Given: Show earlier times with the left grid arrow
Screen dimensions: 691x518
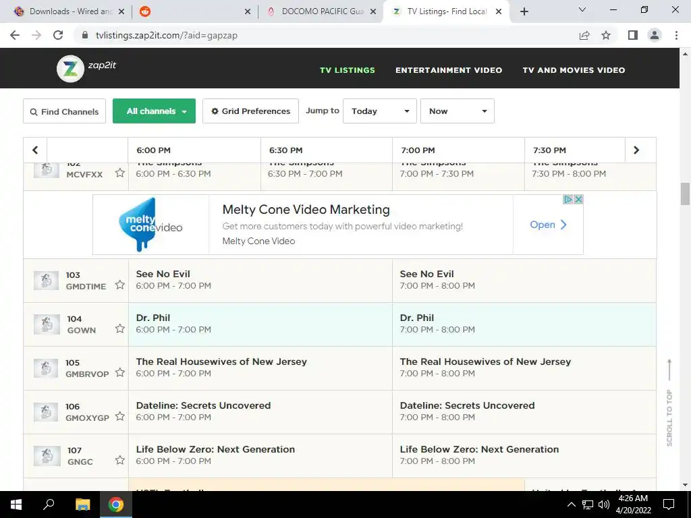Looking at the screenshot, I should pos(35,150).
